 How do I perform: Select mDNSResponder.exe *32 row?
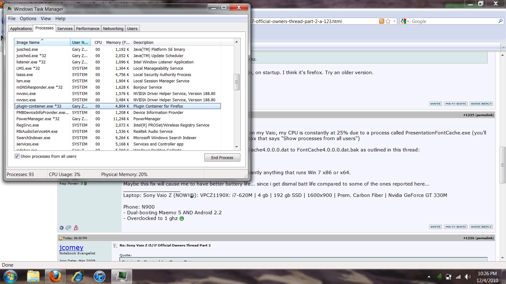tap(118, 87)
